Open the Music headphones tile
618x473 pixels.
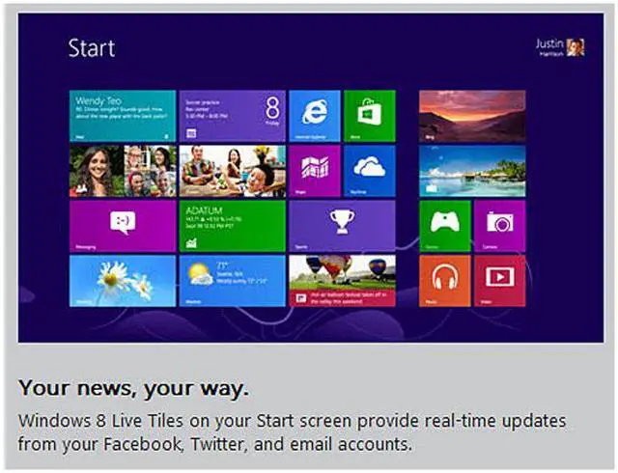(x=445, y=281)
